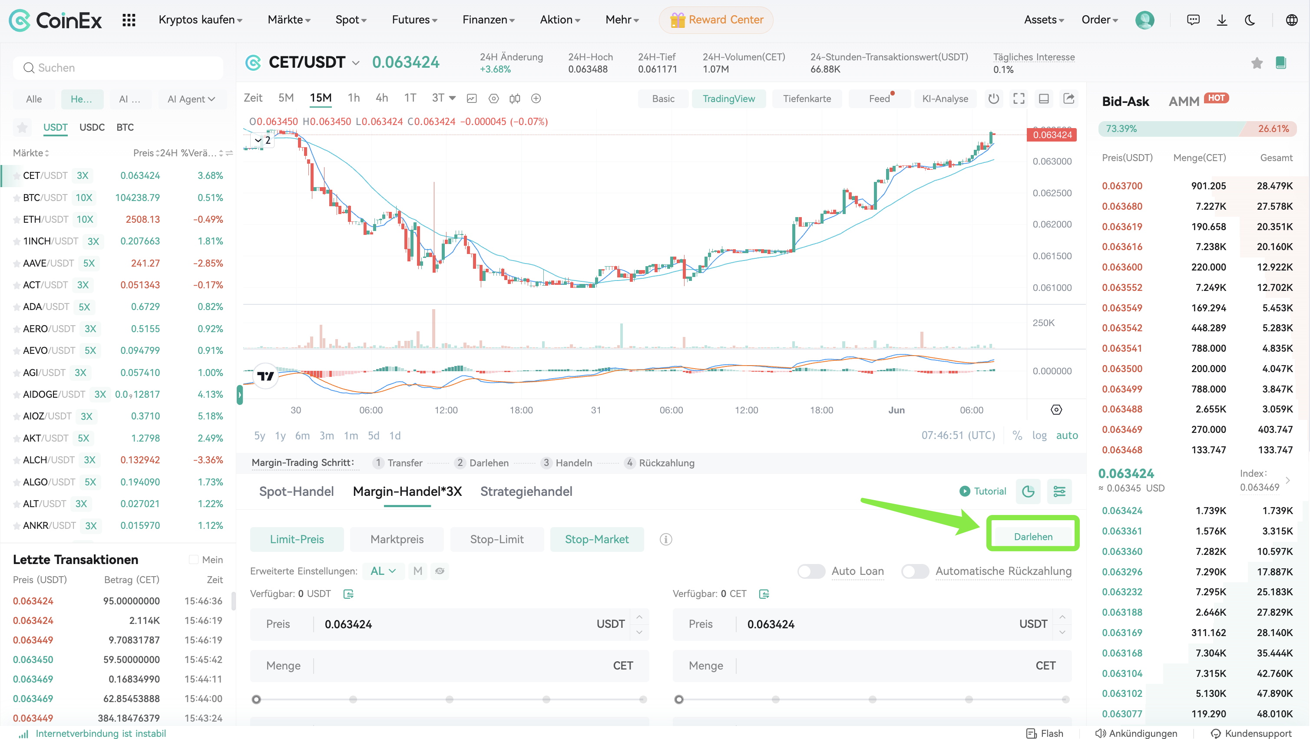Switch to Strategiehandel tab
The image size is (1310, 739).
pos(526,491)
